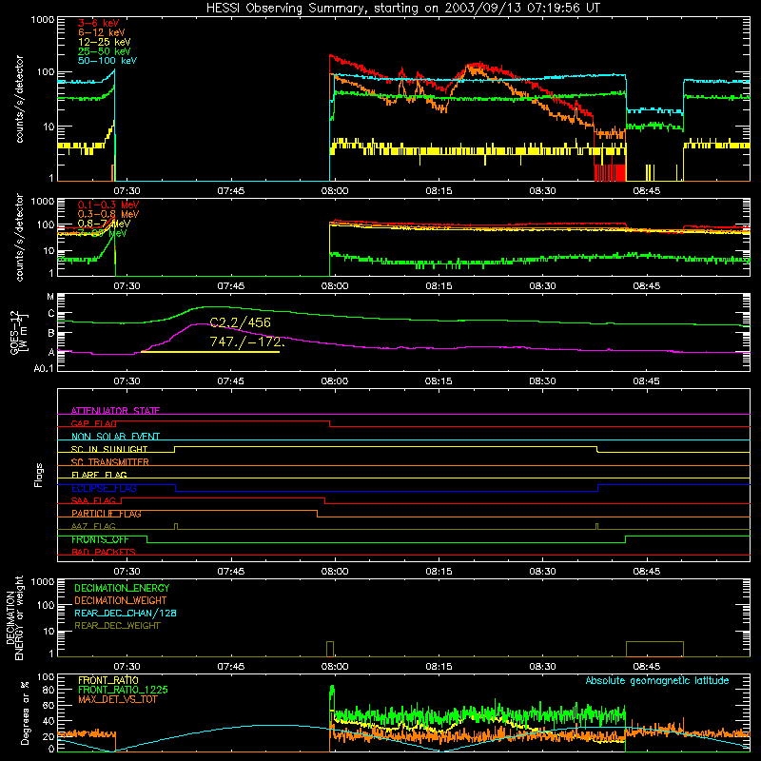Screen dimensions: 761x761
Task: Click the REAR_DEC_CHAN/128 legend entry
Action: (x=126, y=613)
